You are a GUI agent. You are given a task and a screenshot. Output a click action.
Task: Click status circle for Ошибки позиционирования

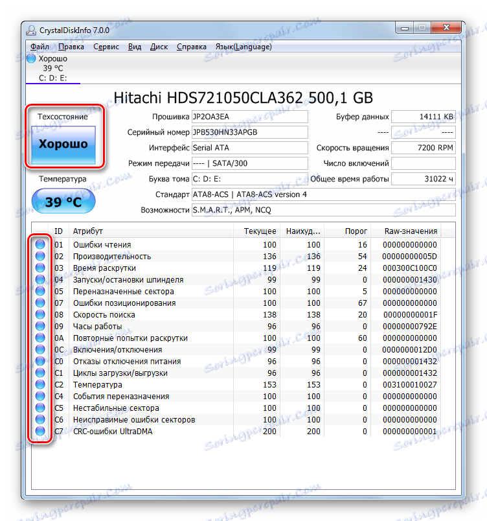click(40, 303)
